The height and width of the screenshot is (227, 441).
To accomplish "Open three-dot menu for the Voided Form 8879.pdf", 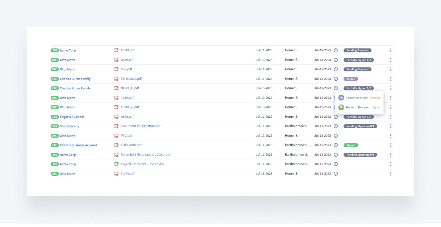I will tap(391, 79).
